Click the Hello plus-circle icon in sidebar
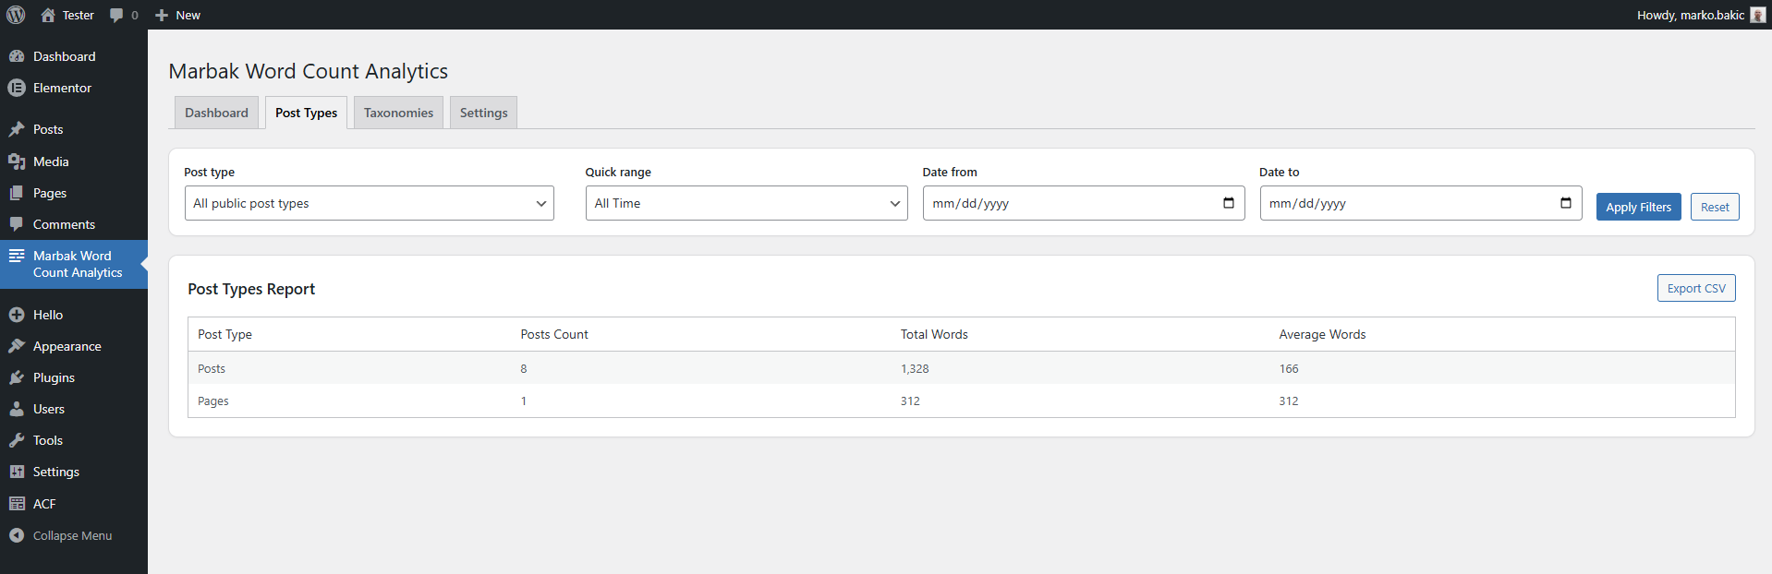This screenshot has width=1772, height=574. pyautogui.click(x=17, y=315)
